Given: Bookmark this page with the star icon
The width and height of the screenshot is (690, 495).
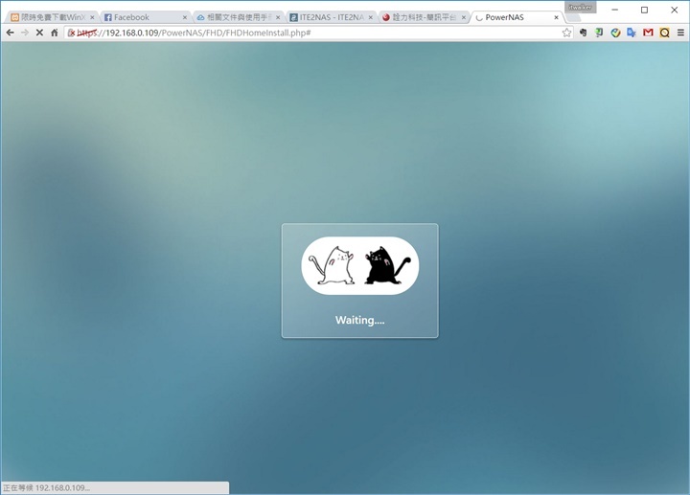Looking at the screenshot, I should (x=566, y=33).
